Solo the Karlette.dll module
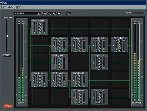Screen dimensions: 147x111 (x=79, y=76)
